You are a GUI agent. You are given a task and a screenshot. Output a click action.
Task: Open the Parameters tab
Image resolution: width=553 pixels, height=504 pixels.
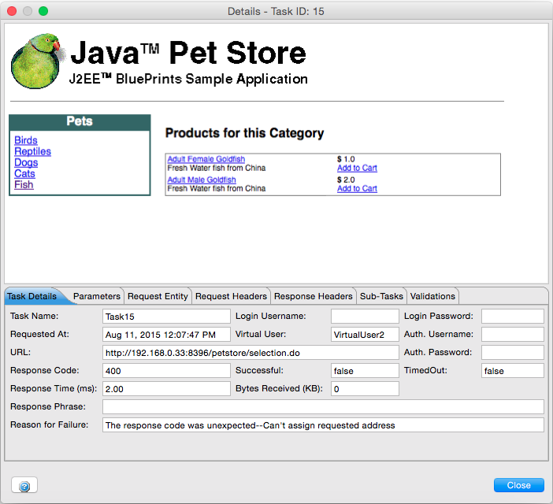(97, 296)
